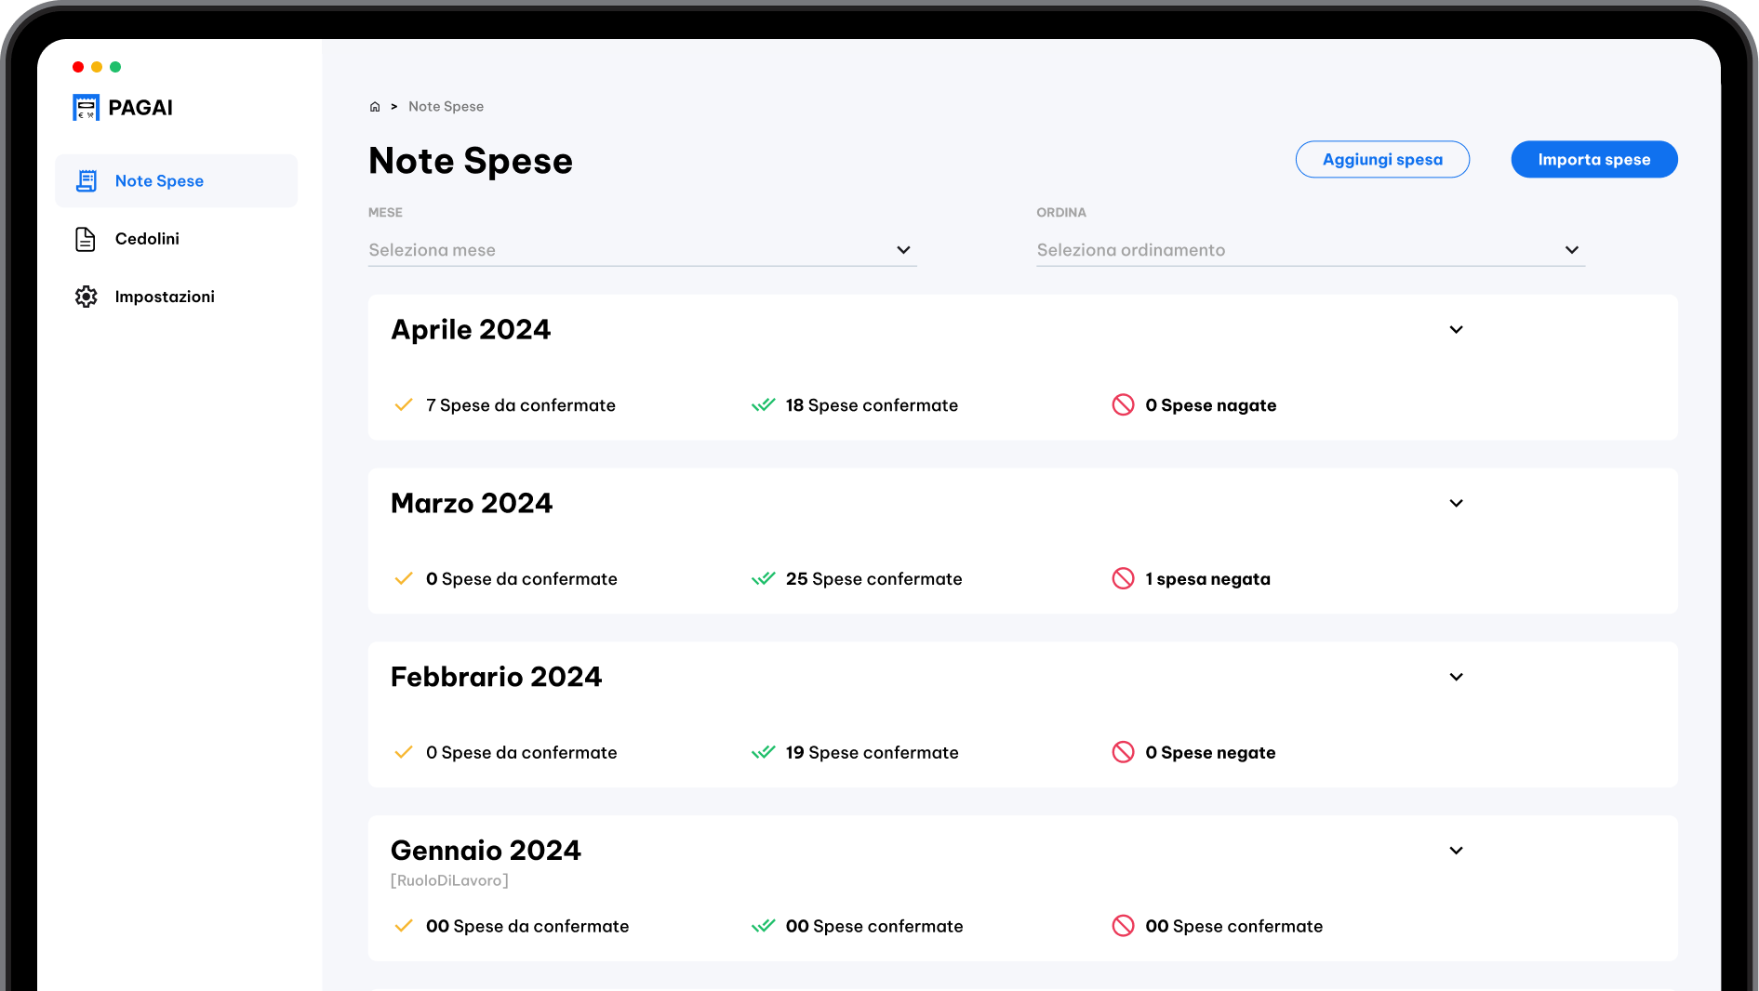Screen dimensions: 1759x991
Task: Select '25 Spese confermate' text
Action: tap(874, 579)
